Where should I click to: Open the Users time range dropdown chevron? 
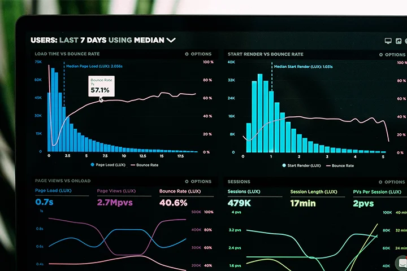[x=171, y=40]
